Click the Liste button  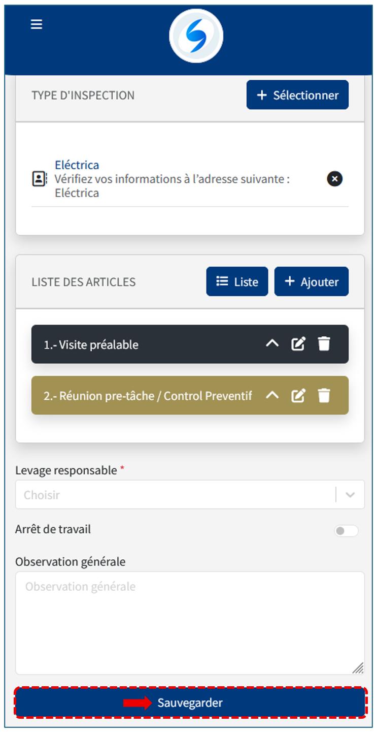237,282
